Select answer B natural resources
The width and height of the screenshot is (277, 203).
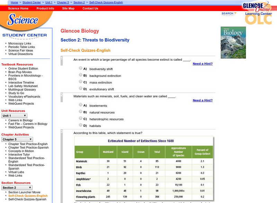[x=81, y=112]
